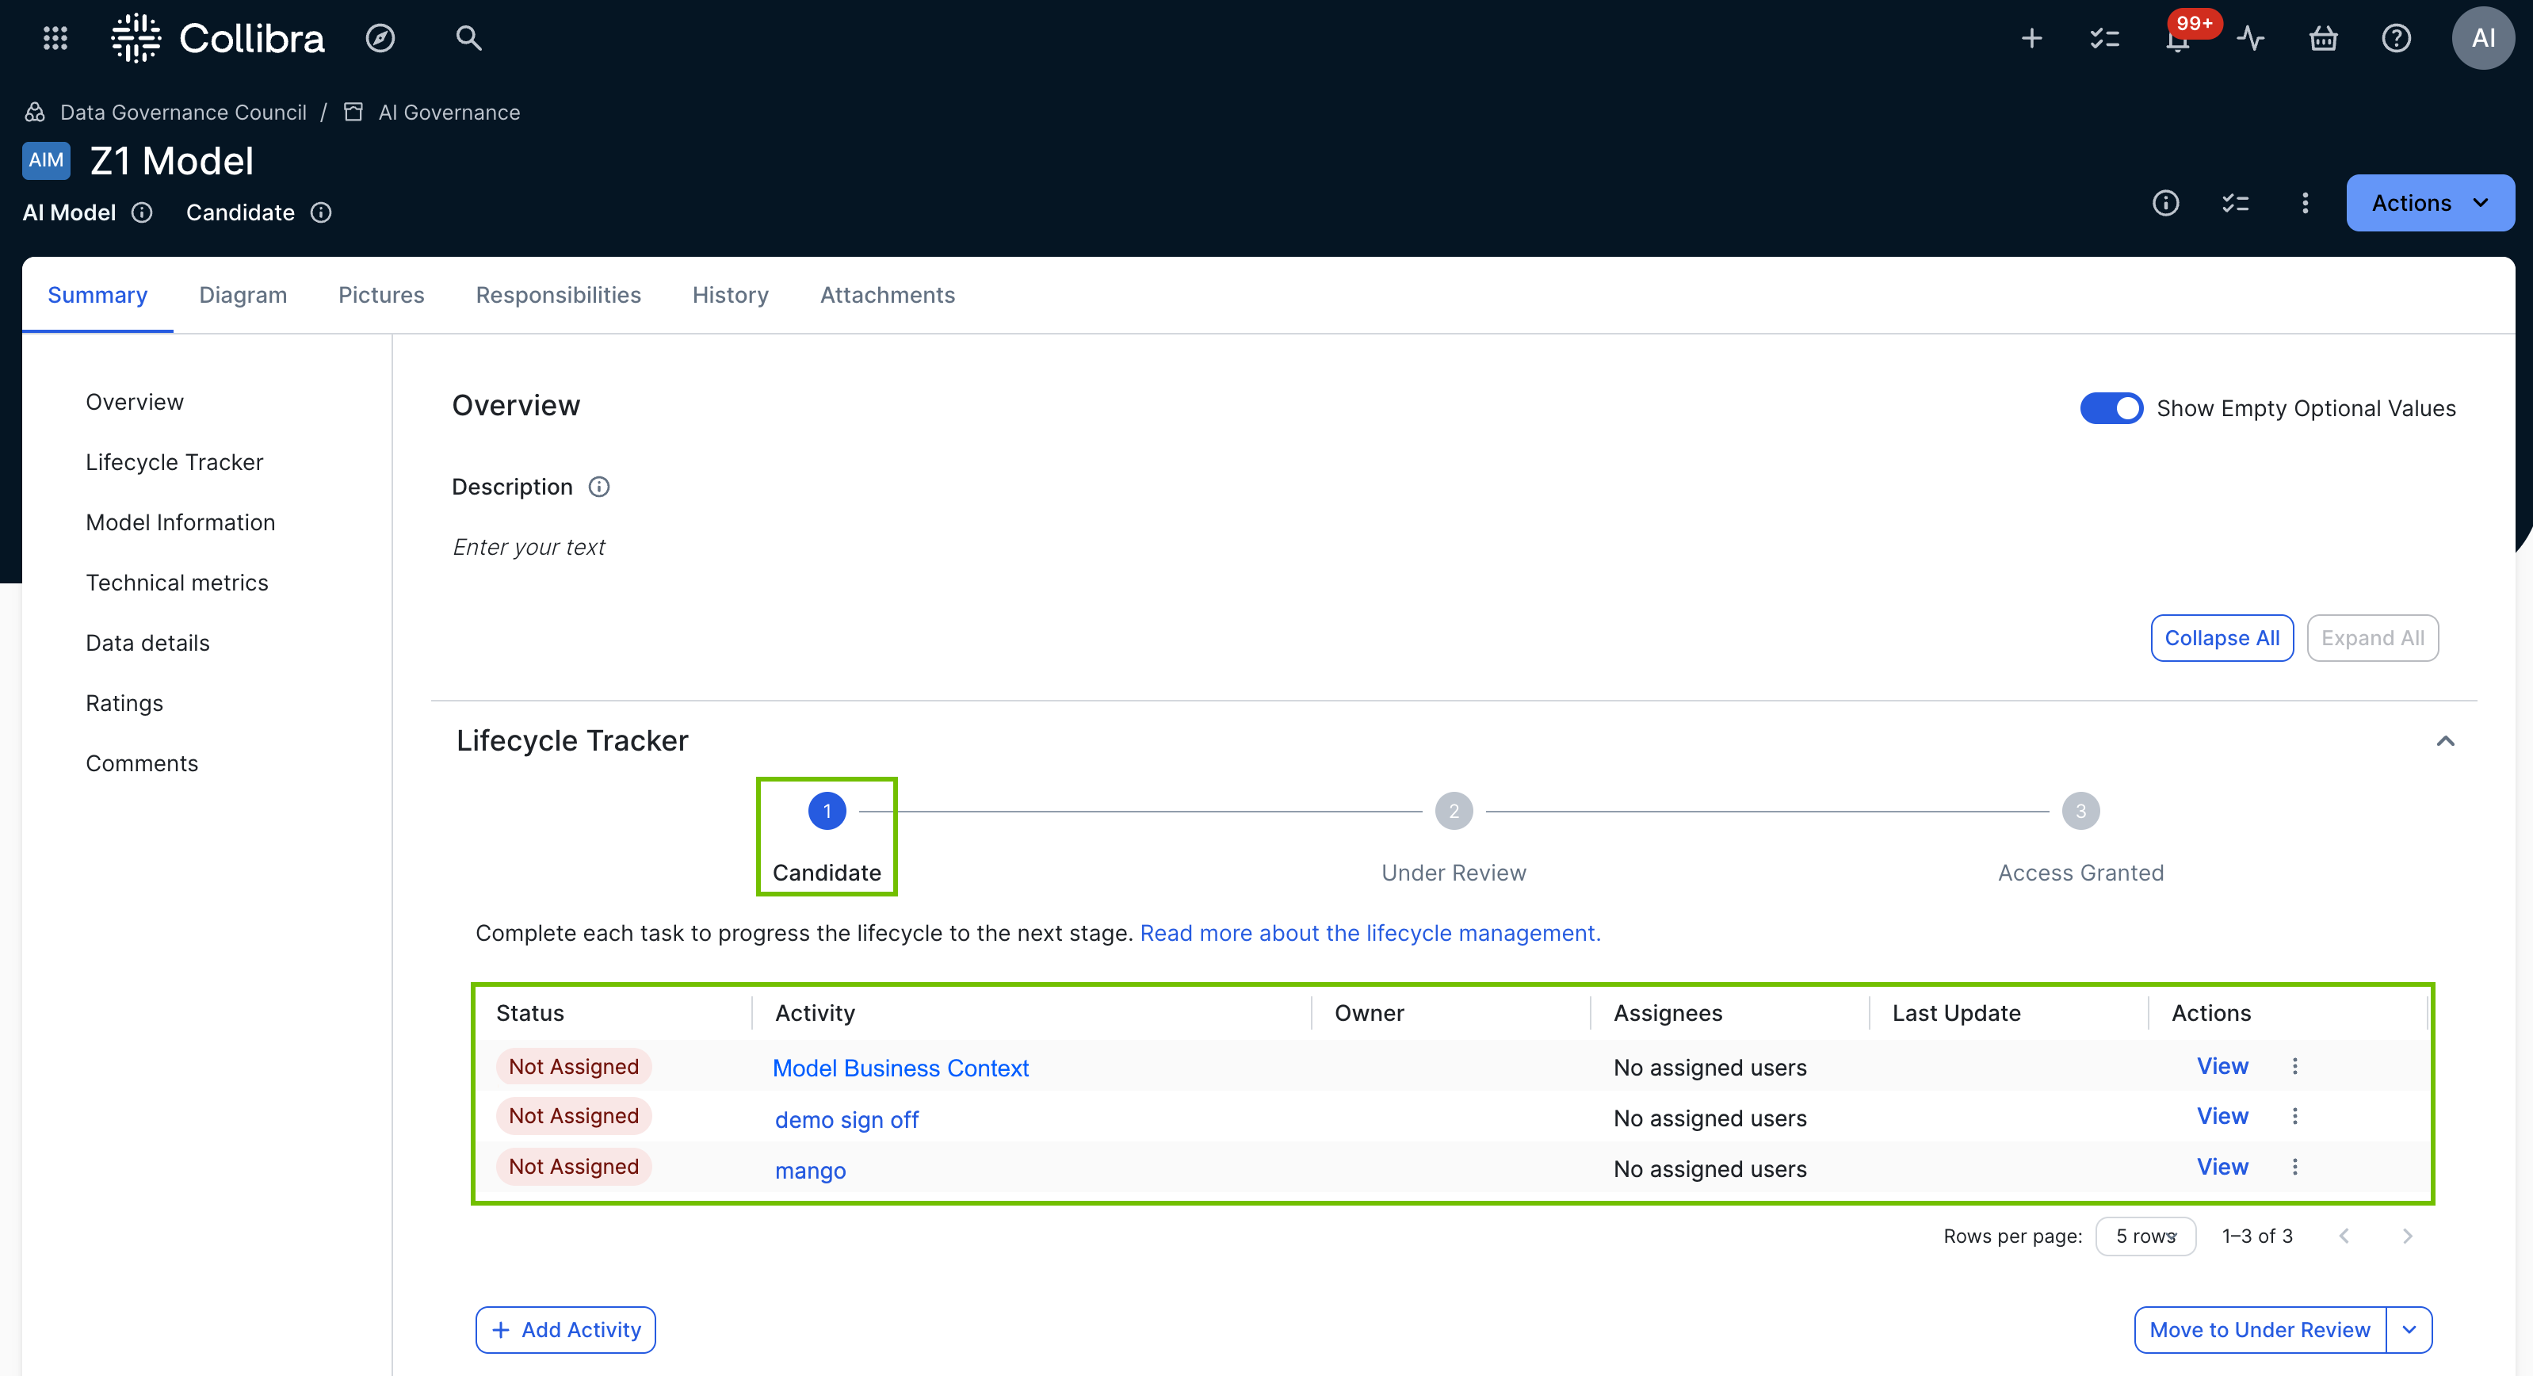Select lifecycle step 2 Under Review

[x=1454, y=812]
